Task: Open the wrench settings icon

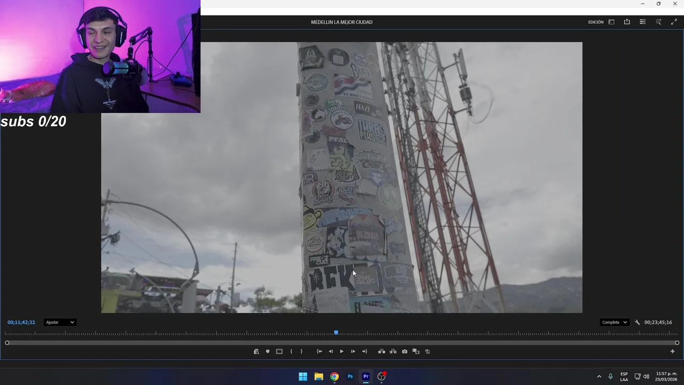Action: pyautogui.click(x=637, y=322)
